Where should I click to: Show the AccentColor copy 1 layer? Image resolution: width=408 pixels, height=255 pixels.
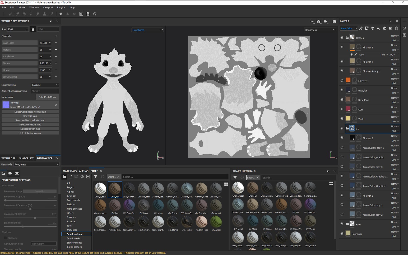(342, 205)
